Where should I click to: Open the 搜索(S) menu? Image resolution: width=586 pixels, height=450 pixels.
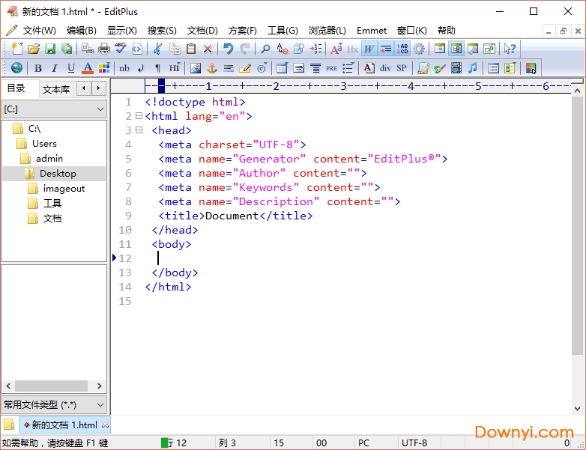162,31
